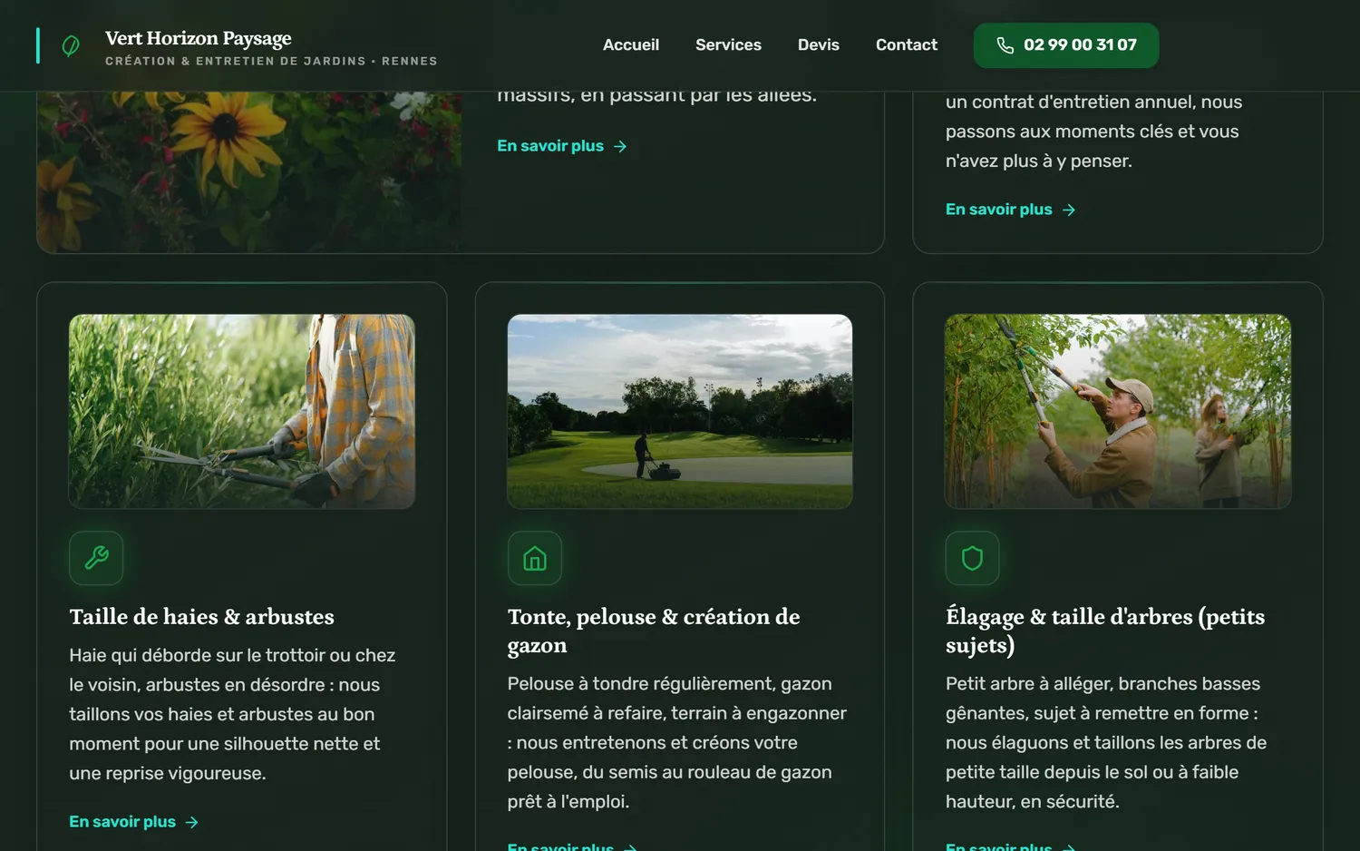The height and width of the screenshot is (851, 1360).
Task: Click the tree pruning photo
Action: coord(1118,411)
